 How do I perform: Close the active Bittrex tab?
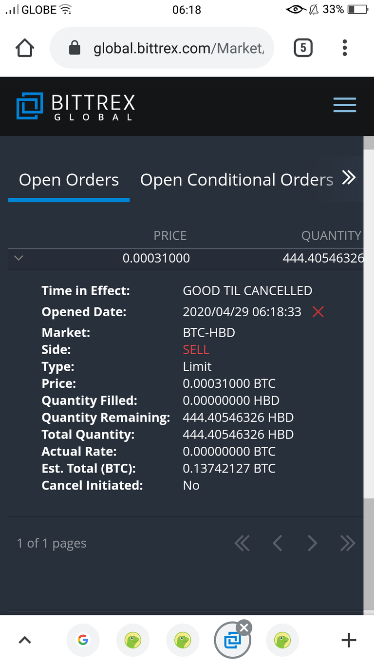[244, 627]
